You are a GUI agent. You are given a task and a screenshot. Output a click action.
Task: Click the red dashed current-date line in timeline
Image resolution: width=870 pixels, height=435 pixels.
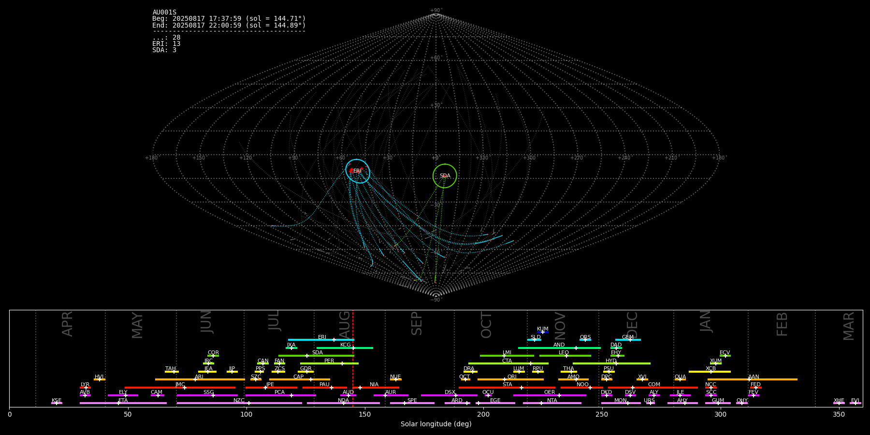click(x=353, y=359)
